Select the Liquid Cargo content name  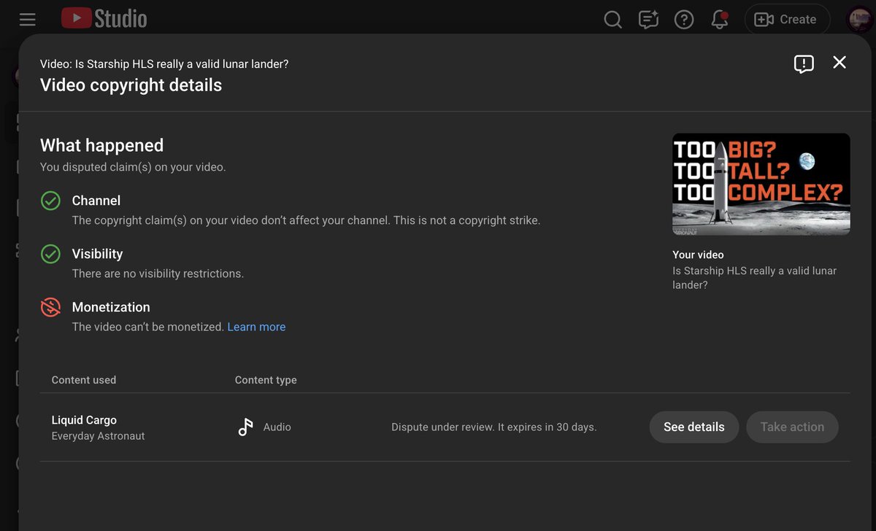pyautogui.click(x=84, y=420)
